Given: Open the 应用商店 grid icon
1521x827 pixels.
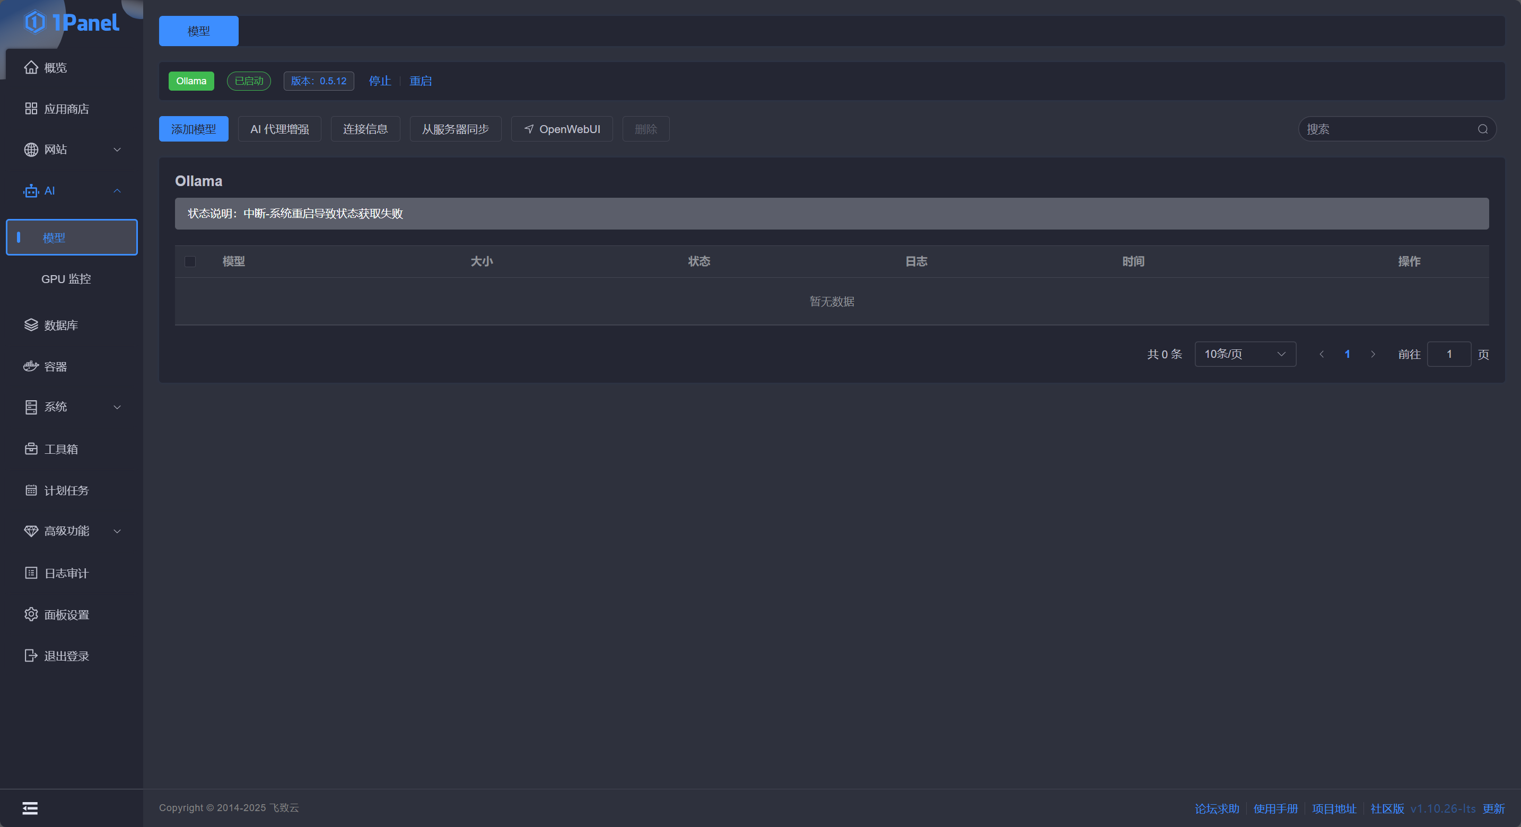Looking at the screenshot, I should point(31,109).
